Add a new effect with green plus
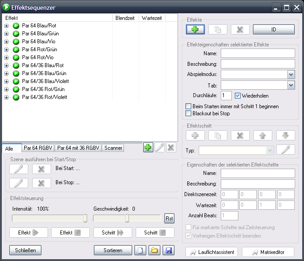Image resolution: width=304 pixels, height=261 pixels. (195, 29)
